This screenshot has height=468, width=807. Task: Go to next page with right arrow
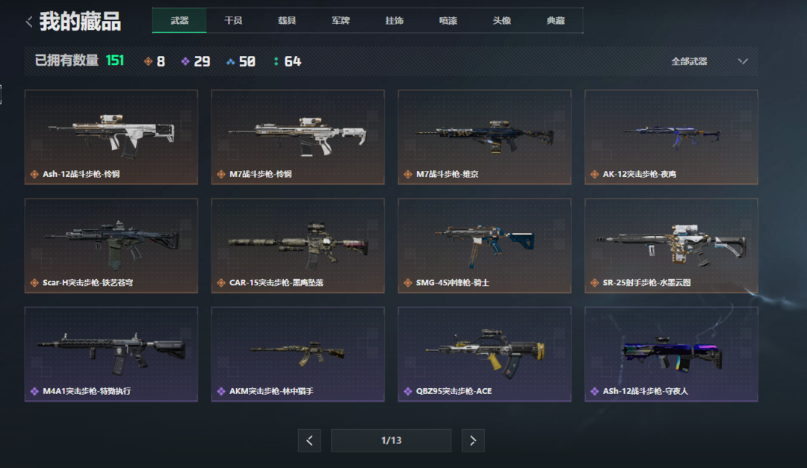pyautogui.click(x=473, y=440)
